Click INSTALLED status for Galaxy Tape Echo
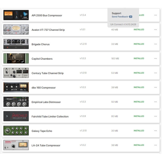The image size is (162, 162). (139, 131)
